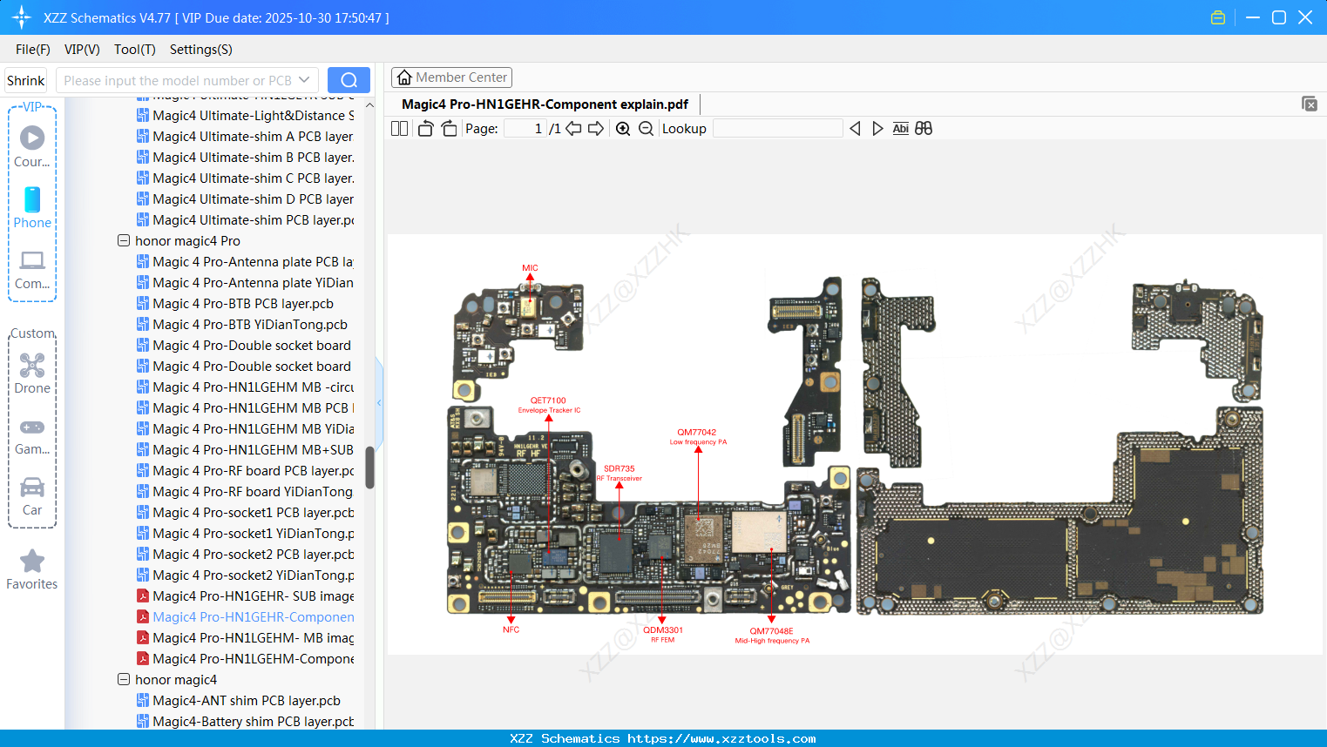The height and width of the screenshot is (747, 1327).
Task: Rotate page clockwise
Action: (x=450, y=129)
